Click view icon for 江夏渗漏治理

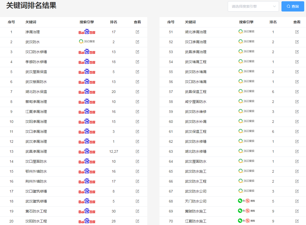point(137,111)
